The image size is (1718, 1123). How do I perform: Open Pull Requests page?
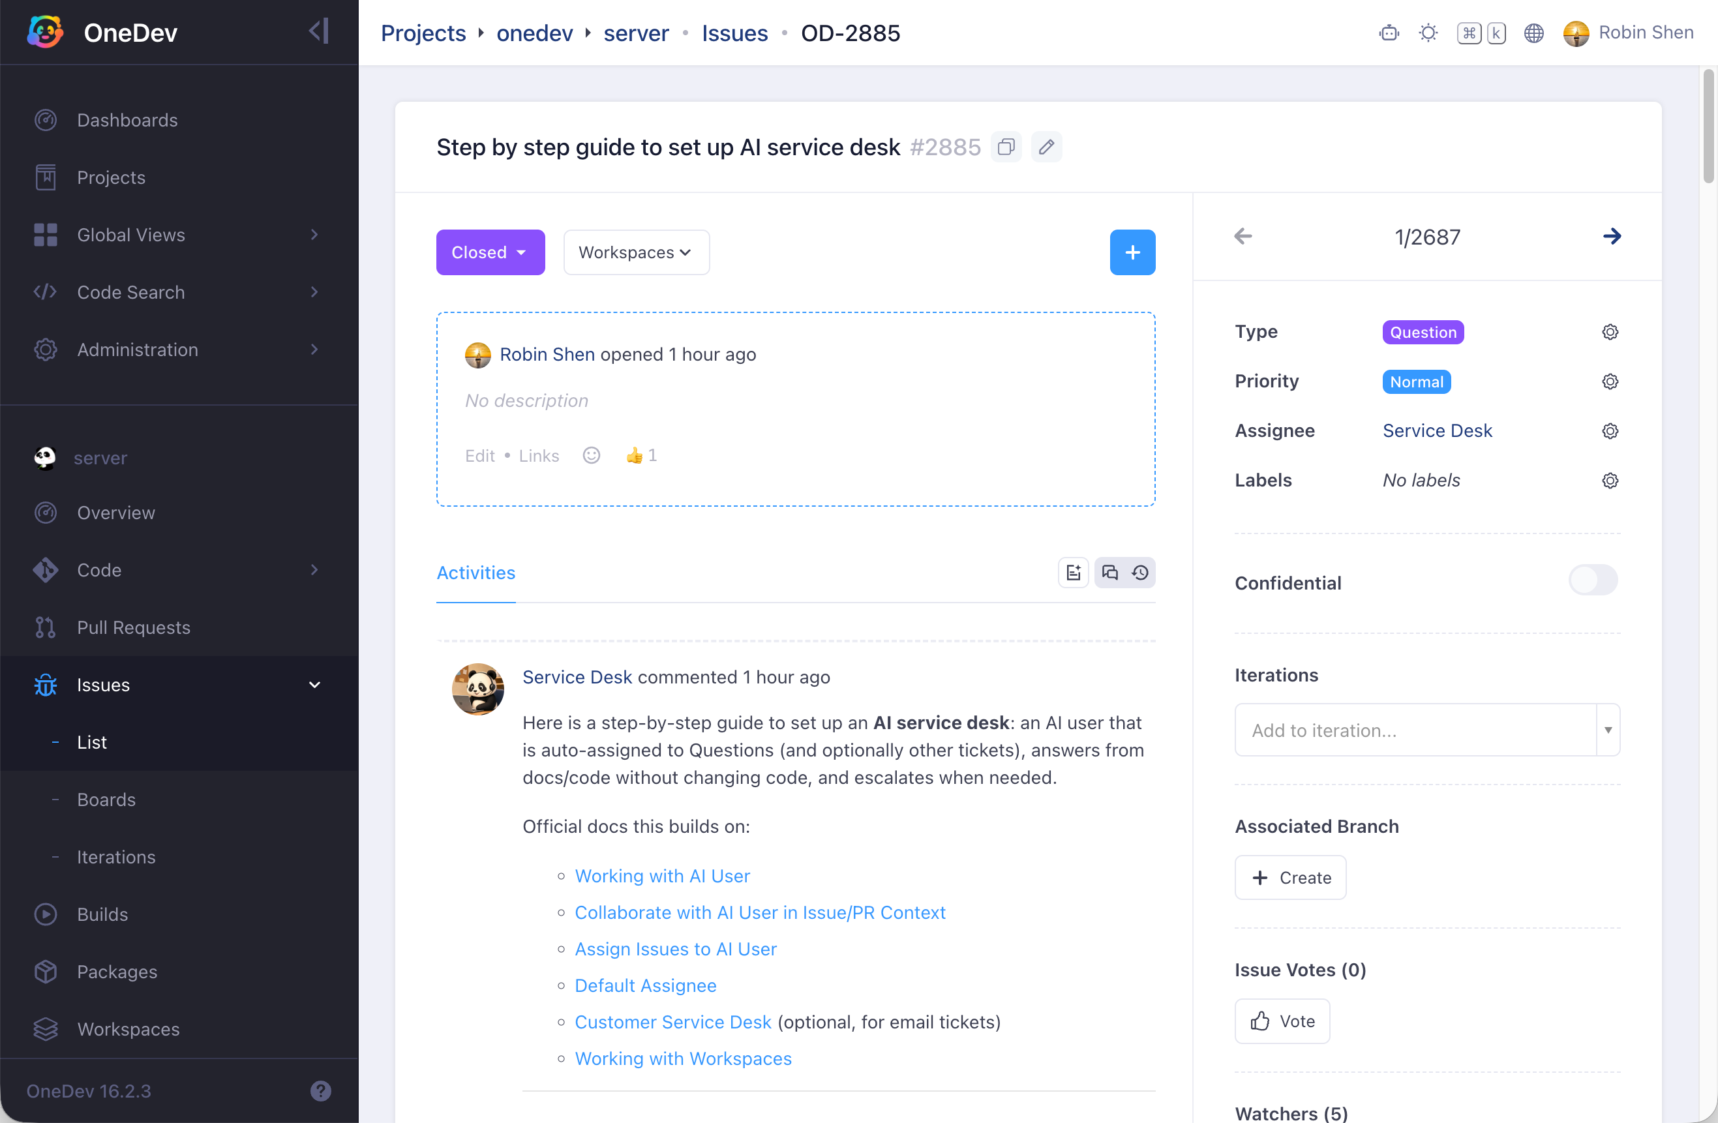(x=179, y=627)
